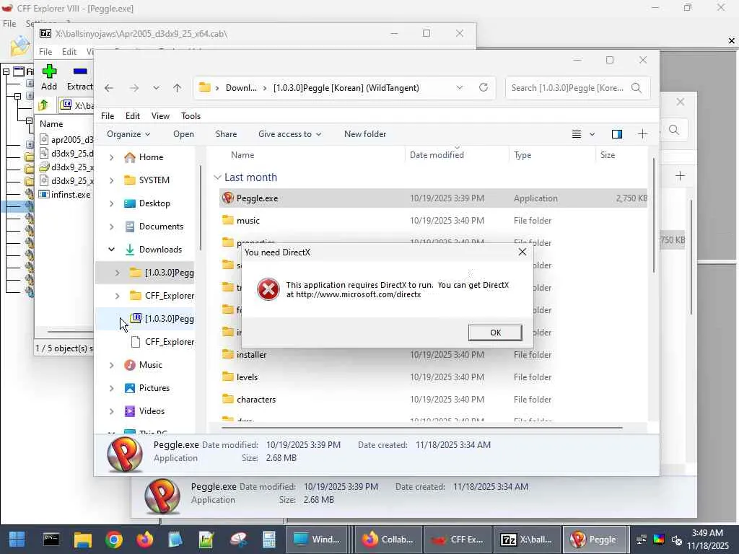
Task: Select the Peggle.exe file row
Action: click(434, 198)
